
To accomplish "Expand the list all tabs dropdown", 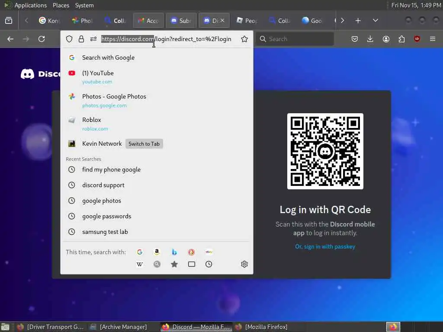I will [x=376, y=21].
